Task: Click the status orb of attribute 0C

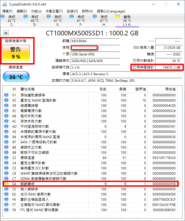Action: (x=6, y=111)
